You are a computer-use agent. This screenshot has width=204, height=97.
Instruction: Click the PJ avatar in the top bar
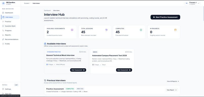(x=187, y=3)
